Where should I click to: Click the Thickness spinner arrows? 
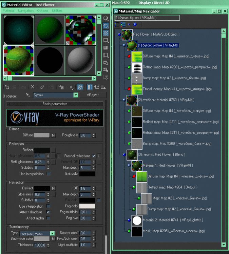pyautogui.click(x=48, y=245)
